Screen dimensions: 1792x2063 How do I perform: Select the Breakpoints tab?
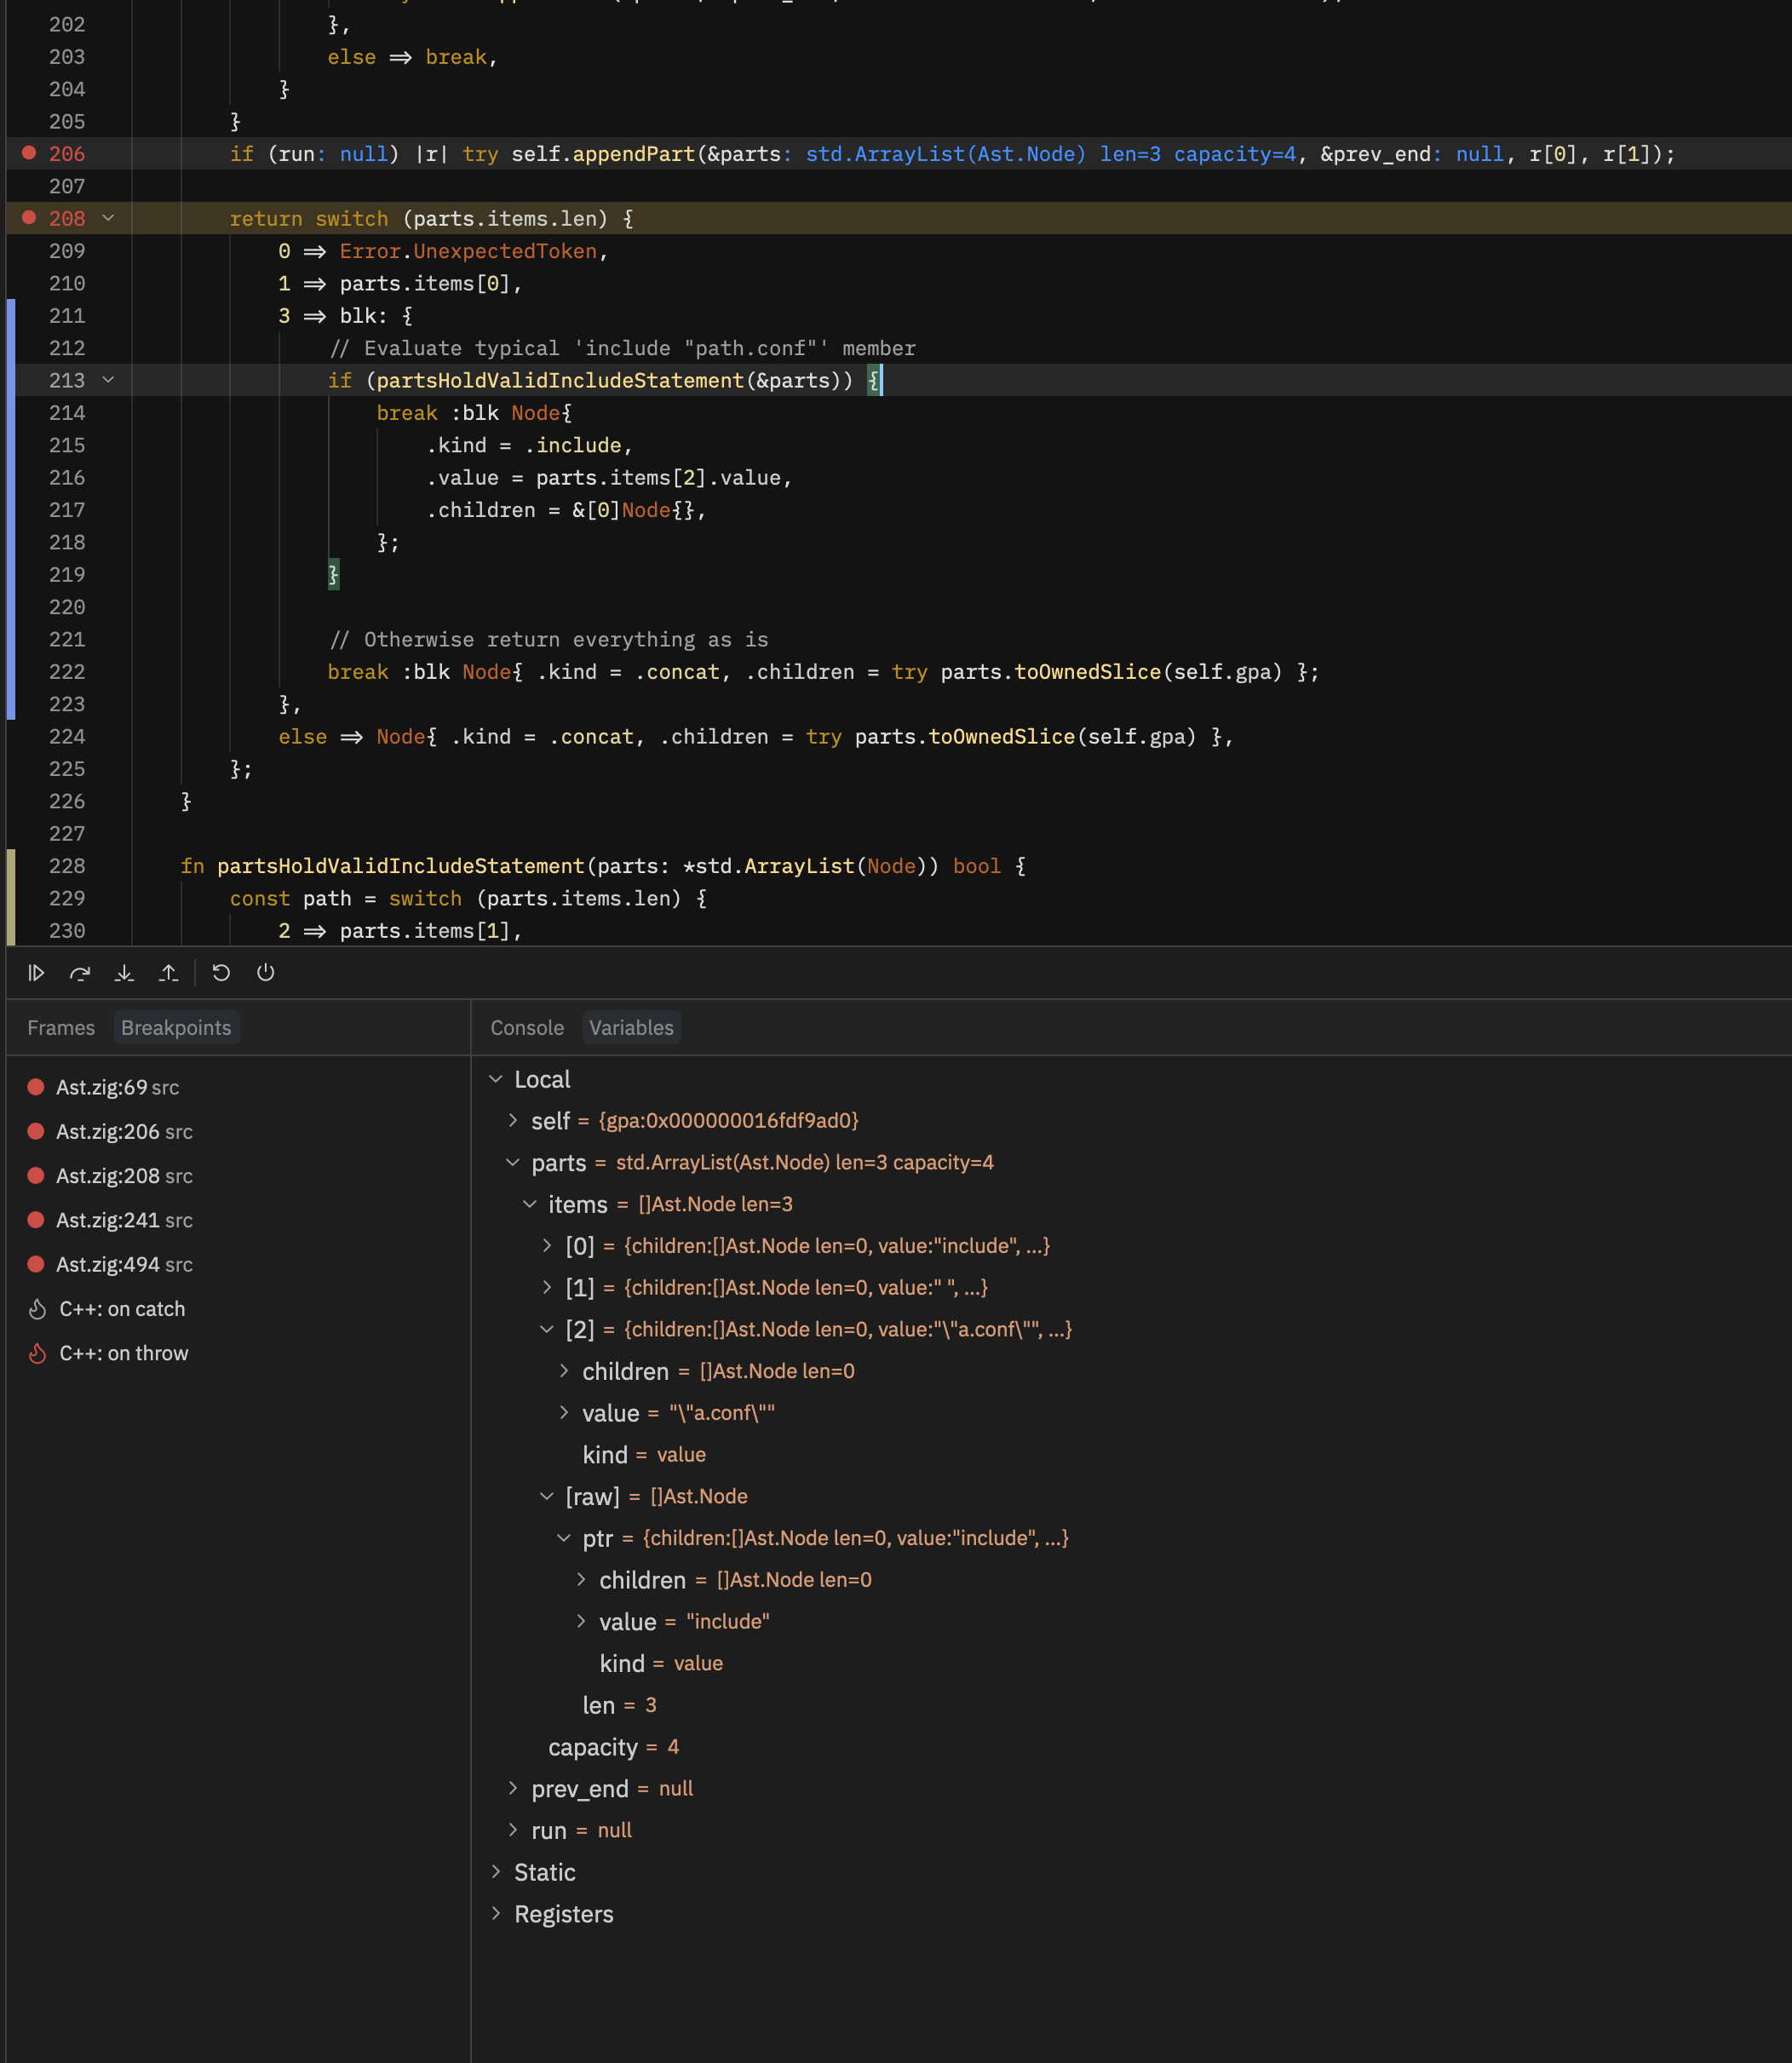tap(176, 1028)
